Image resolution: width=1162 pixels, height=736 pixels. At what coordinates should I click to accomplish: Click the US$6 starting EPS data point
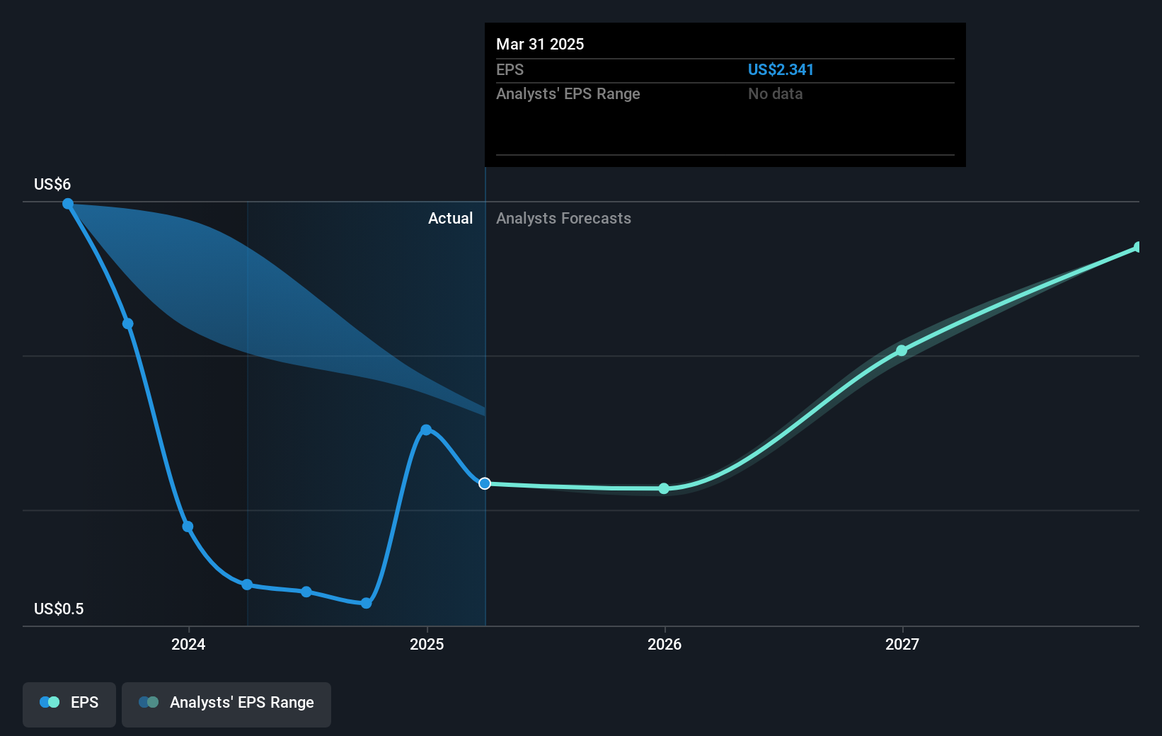(x=68, y=204)
